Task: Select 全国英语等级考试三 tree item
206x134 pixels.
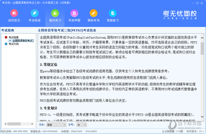Action: click(x=23, y=41)
